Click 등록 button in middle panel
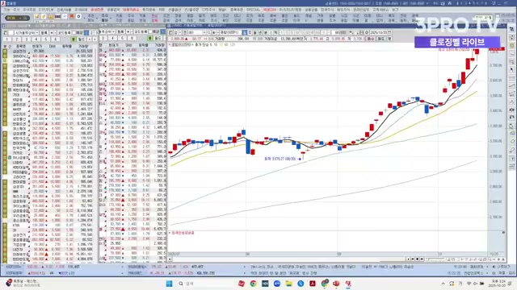The width and height of the screenshot is (517, 290). tap(120, 32)
